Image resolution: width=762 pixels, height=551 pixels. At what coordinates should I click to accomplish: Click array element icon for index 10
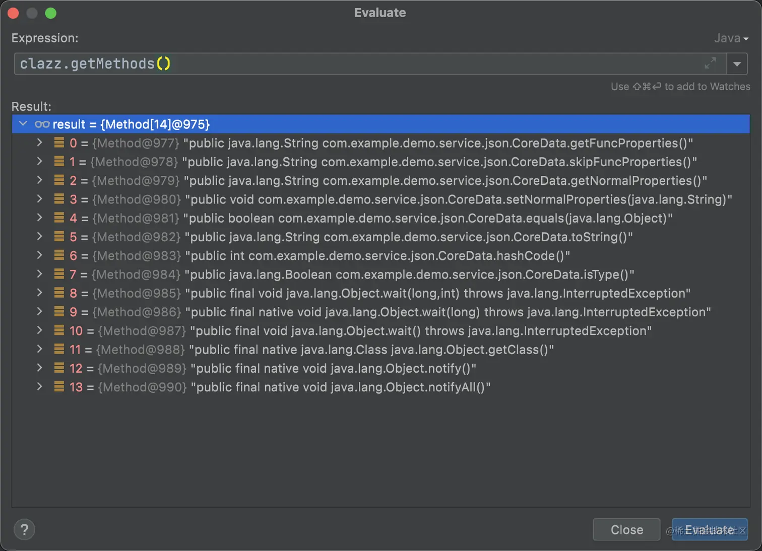tap(59, 331)
